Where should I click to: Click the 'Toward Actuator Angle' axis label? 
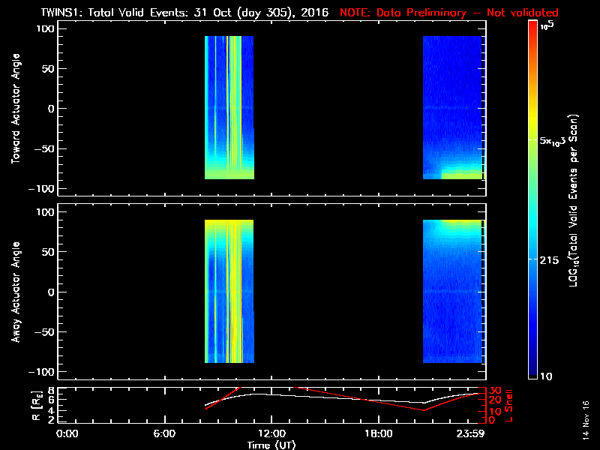tap(15, 109)
